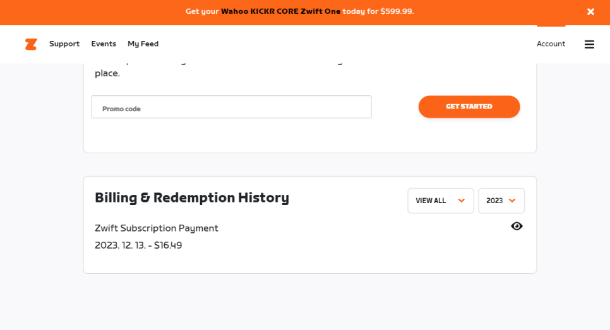Focus the Promo code input field

point(232,107)
